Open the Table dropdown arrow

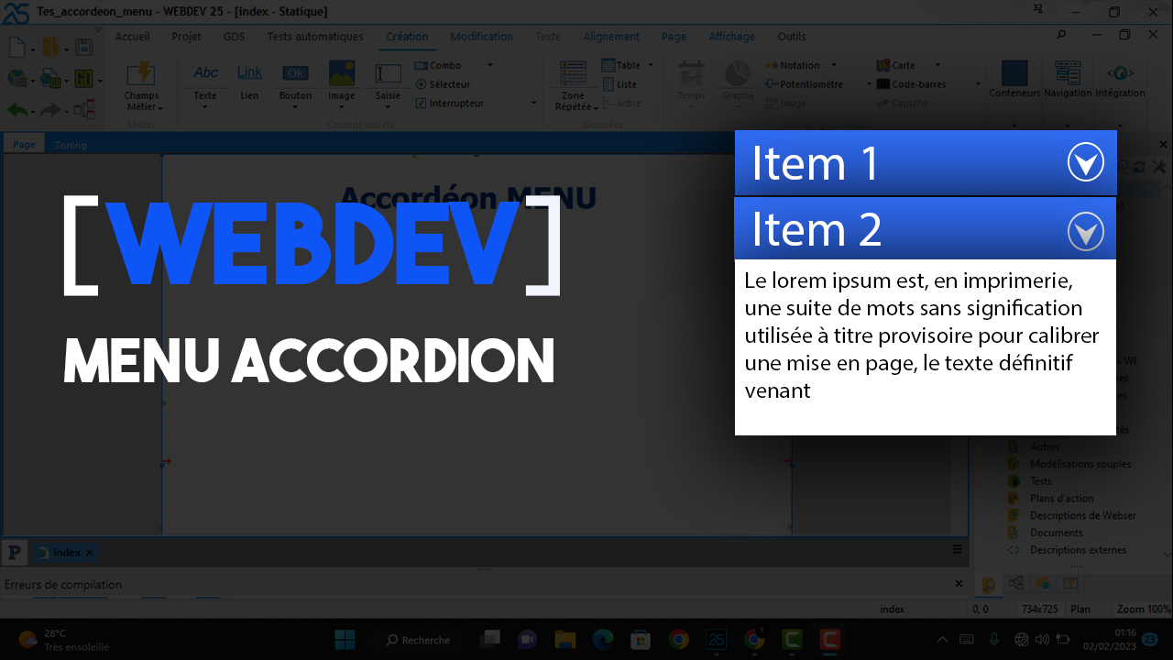(x=651, y=65)
